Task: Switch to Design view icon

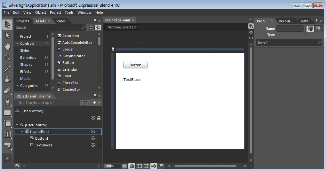Action: tap(251, 26)
